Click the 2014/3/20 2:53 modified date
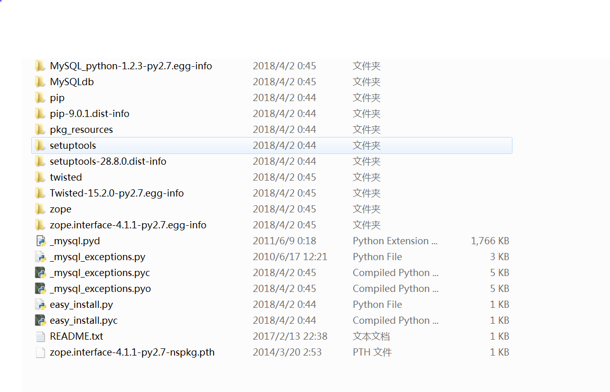This screenshot has height=392, width=610. [x=287, y=352]
